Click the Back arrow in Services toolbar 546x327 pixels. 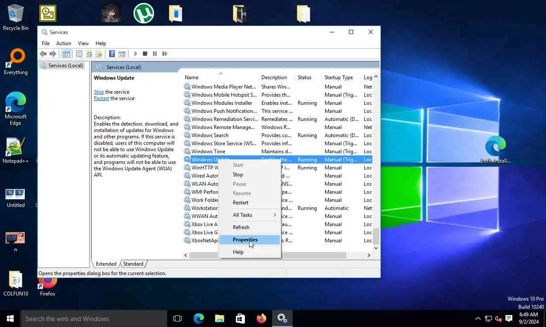click(43, 54)
